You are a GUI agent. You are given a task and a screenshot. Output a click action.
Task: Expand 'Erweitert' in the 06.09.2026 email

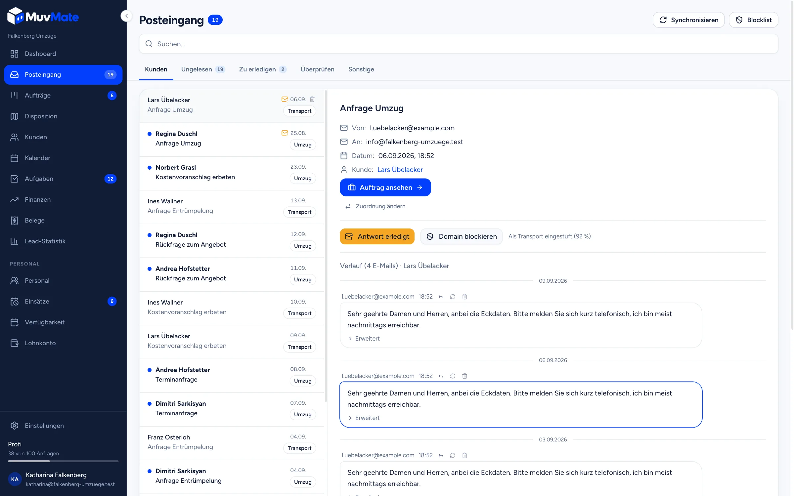coord(364,418)
